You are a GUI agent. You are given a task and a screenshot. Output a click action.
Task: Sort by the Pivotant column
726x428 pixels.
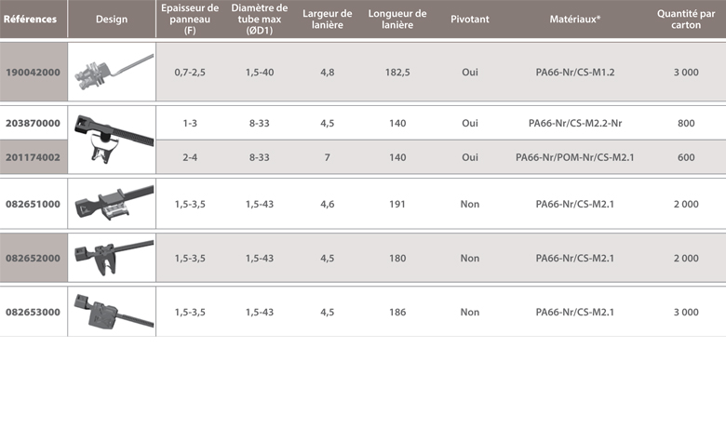click(469, 20)
